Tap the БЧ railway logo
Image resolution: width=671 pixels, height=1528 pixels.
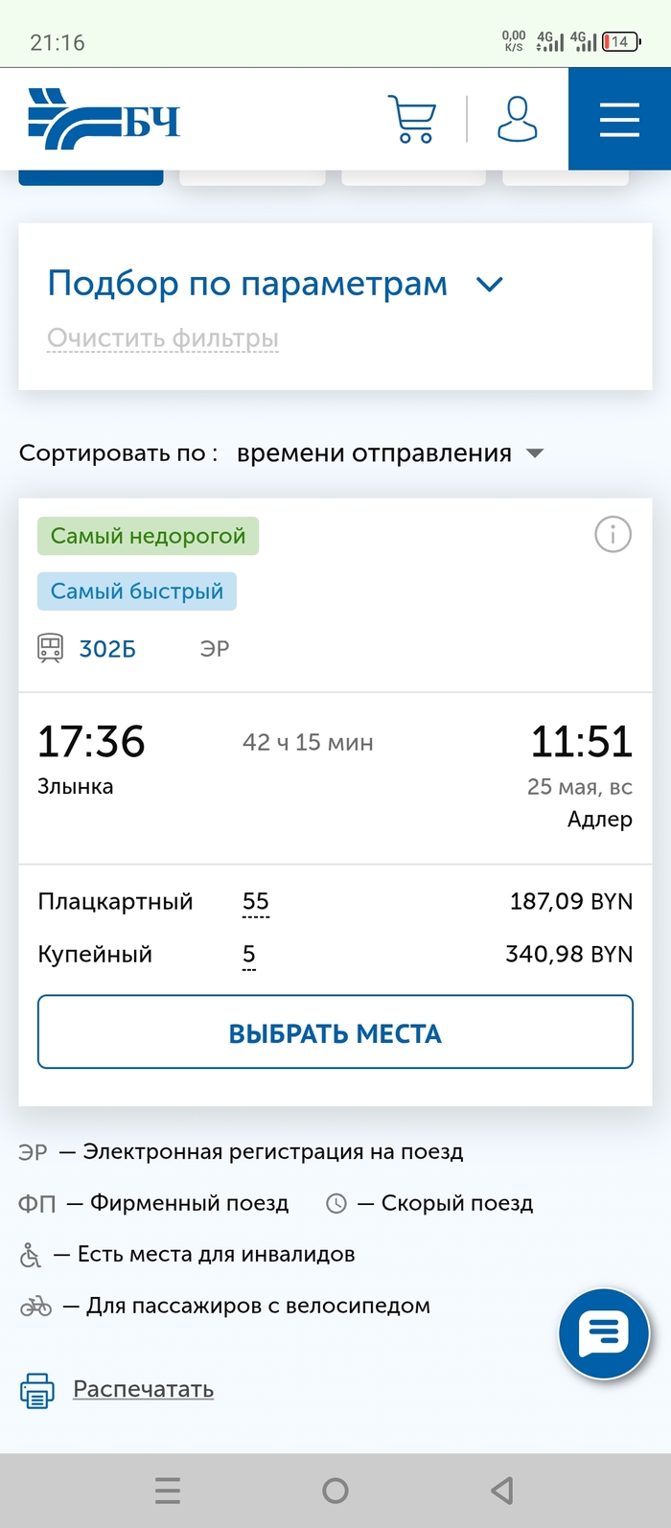click(x=104, y=120)
